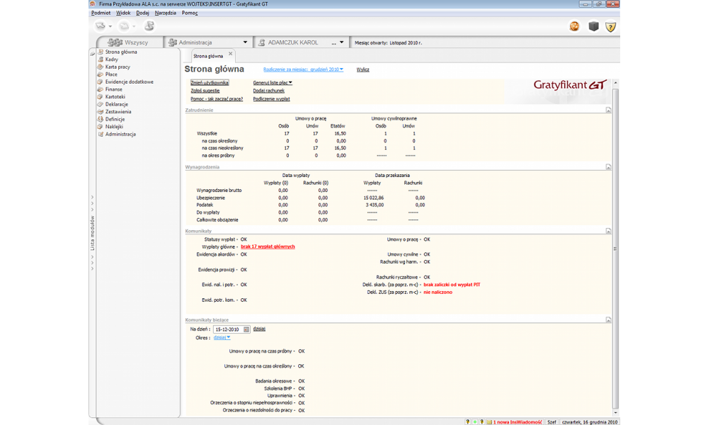Screen dimensions: 708x425
Task: Open the calendar picker for Na dzień
Action: (x=246, y=329)
